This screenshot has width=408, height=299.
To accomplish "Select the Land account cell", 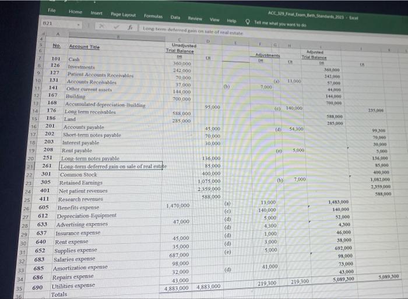I will point(70,119).
